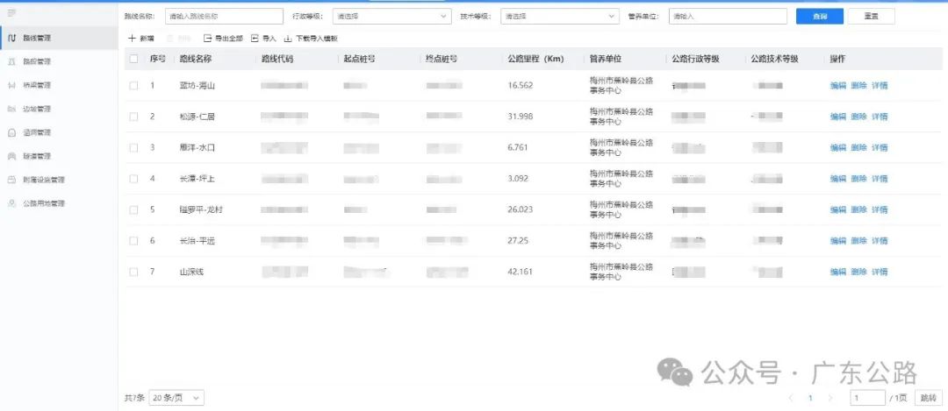The image size is (948, 411).
Task: Toggle the select-all checkbox in table header
Action: [133, 59]
